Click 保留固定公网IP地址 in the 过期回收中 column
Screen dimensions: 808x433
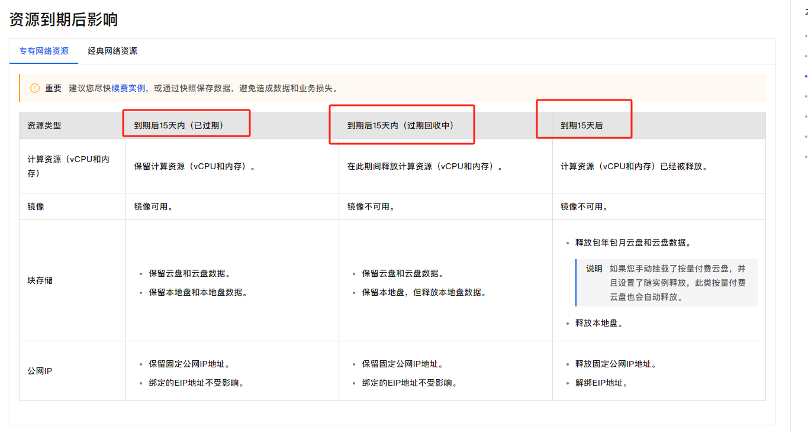pos(403,364)
